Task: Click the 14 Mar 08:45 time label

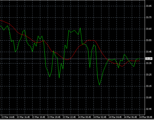Action: (x=146, y=117)
